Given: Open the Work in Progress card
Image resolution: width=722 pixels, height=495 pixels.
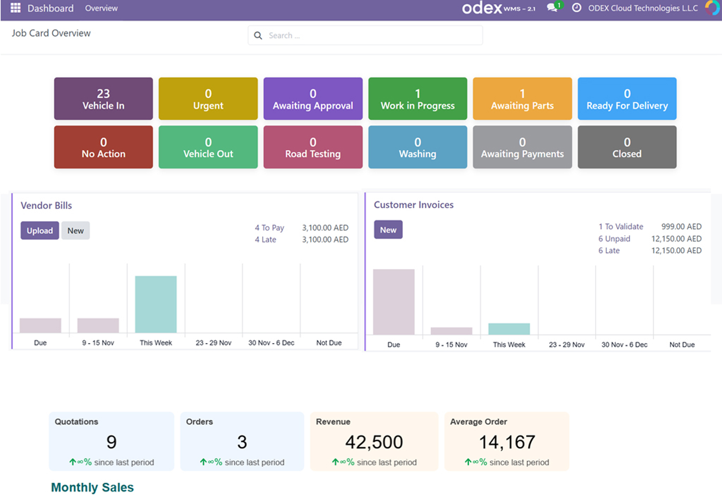Looking at the screenshot, I should pos(417,99).
